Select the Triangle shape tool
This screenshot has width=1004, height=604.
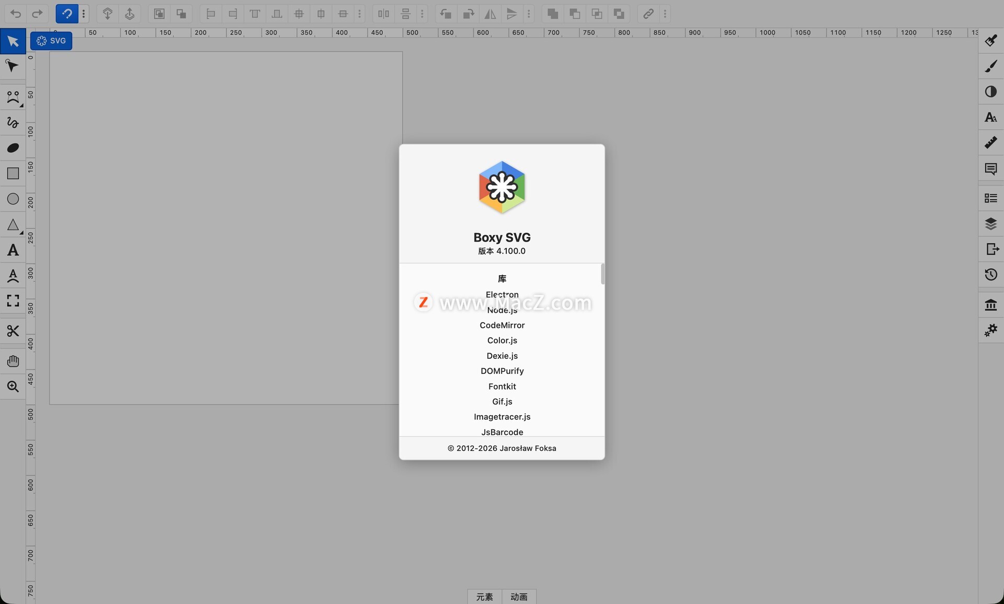pos(13,225)
